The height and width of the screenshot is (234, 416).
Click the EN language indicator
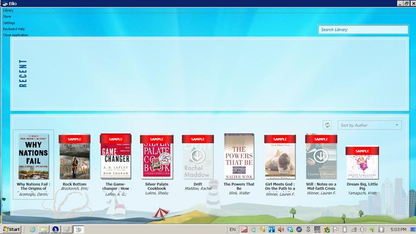click(x=232, y=230)
